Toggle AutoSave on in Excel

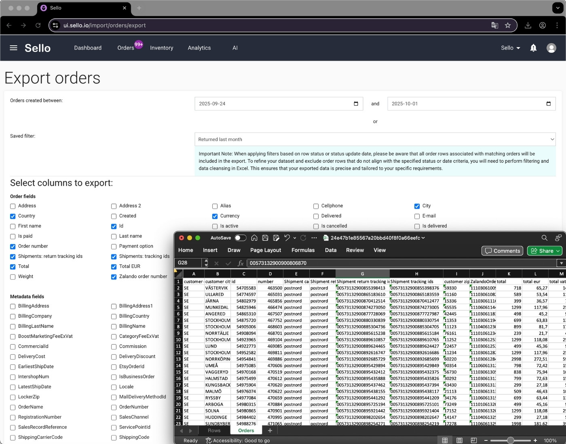[240, 238]
